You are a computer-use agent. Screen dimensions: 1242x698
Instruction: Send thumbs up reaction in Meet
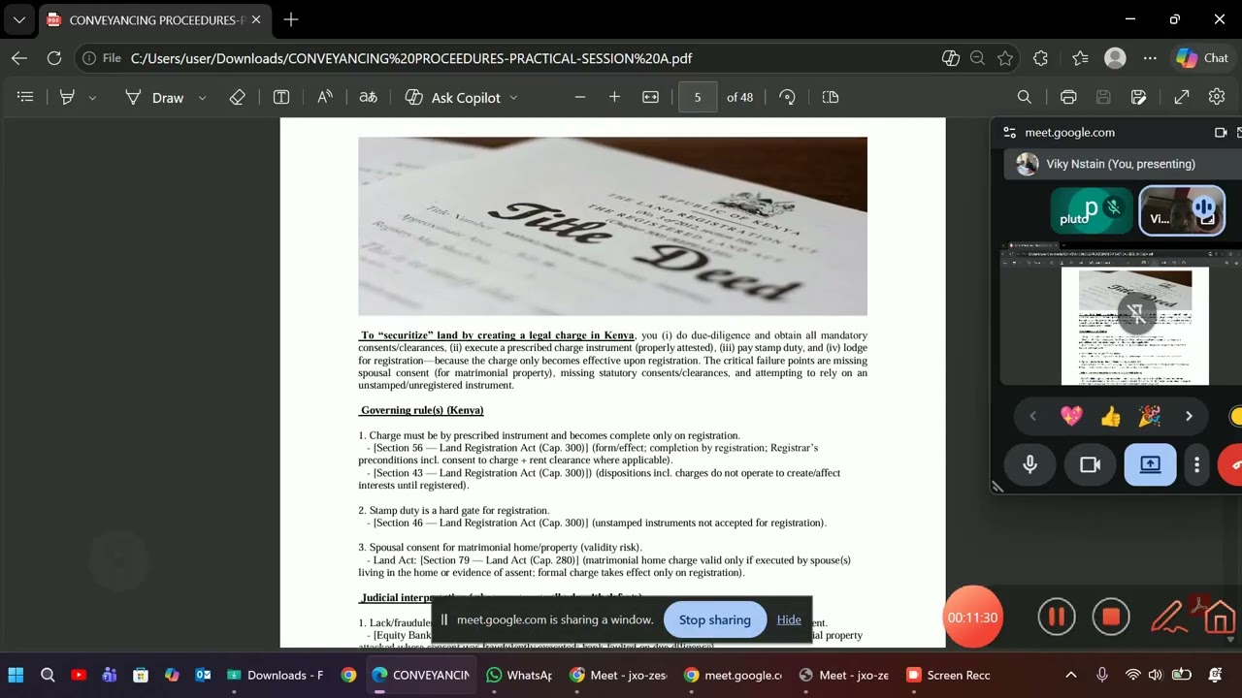[1111, 416]
